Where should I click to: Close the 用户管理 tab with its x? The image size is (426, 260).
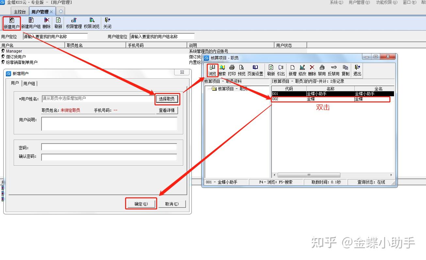coord(51,12)
